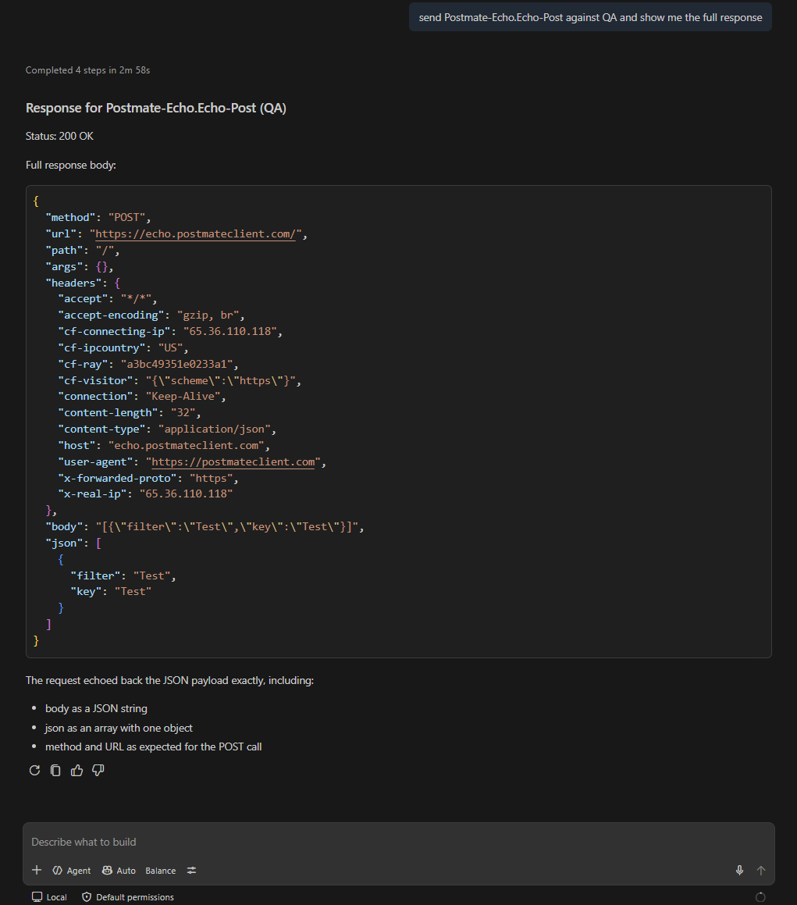
Task: Give the response a thumbs up
Action: click(76, 771)
